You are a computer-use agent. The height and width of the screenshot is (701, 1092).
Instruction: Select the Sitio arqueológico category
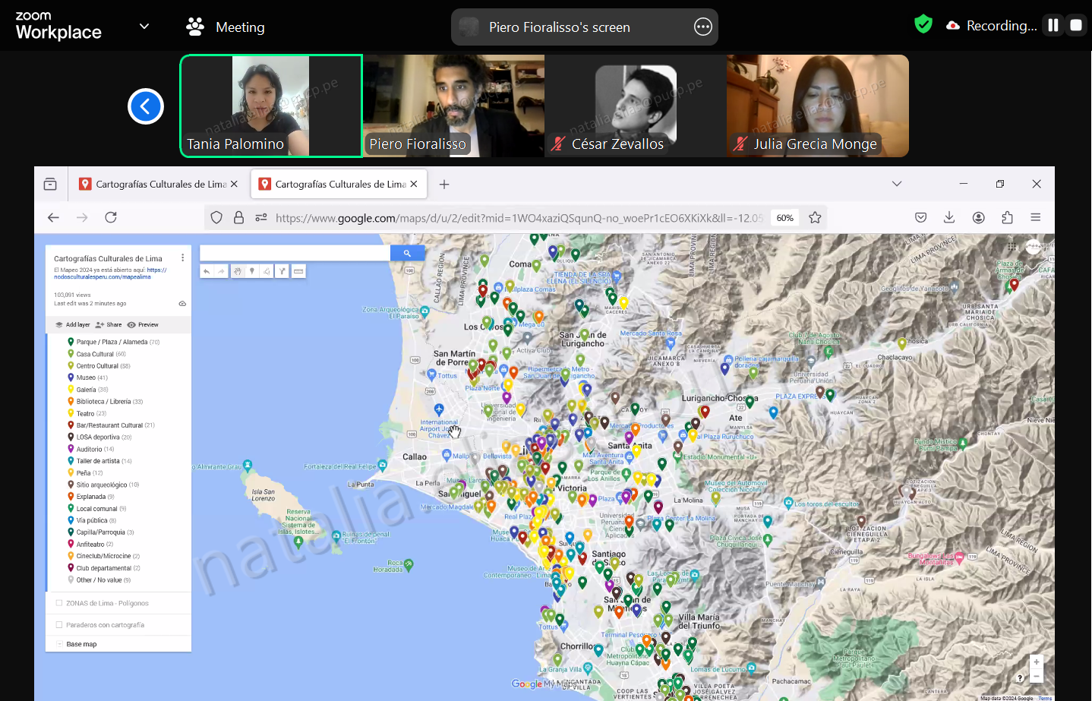tap(102, 485)
